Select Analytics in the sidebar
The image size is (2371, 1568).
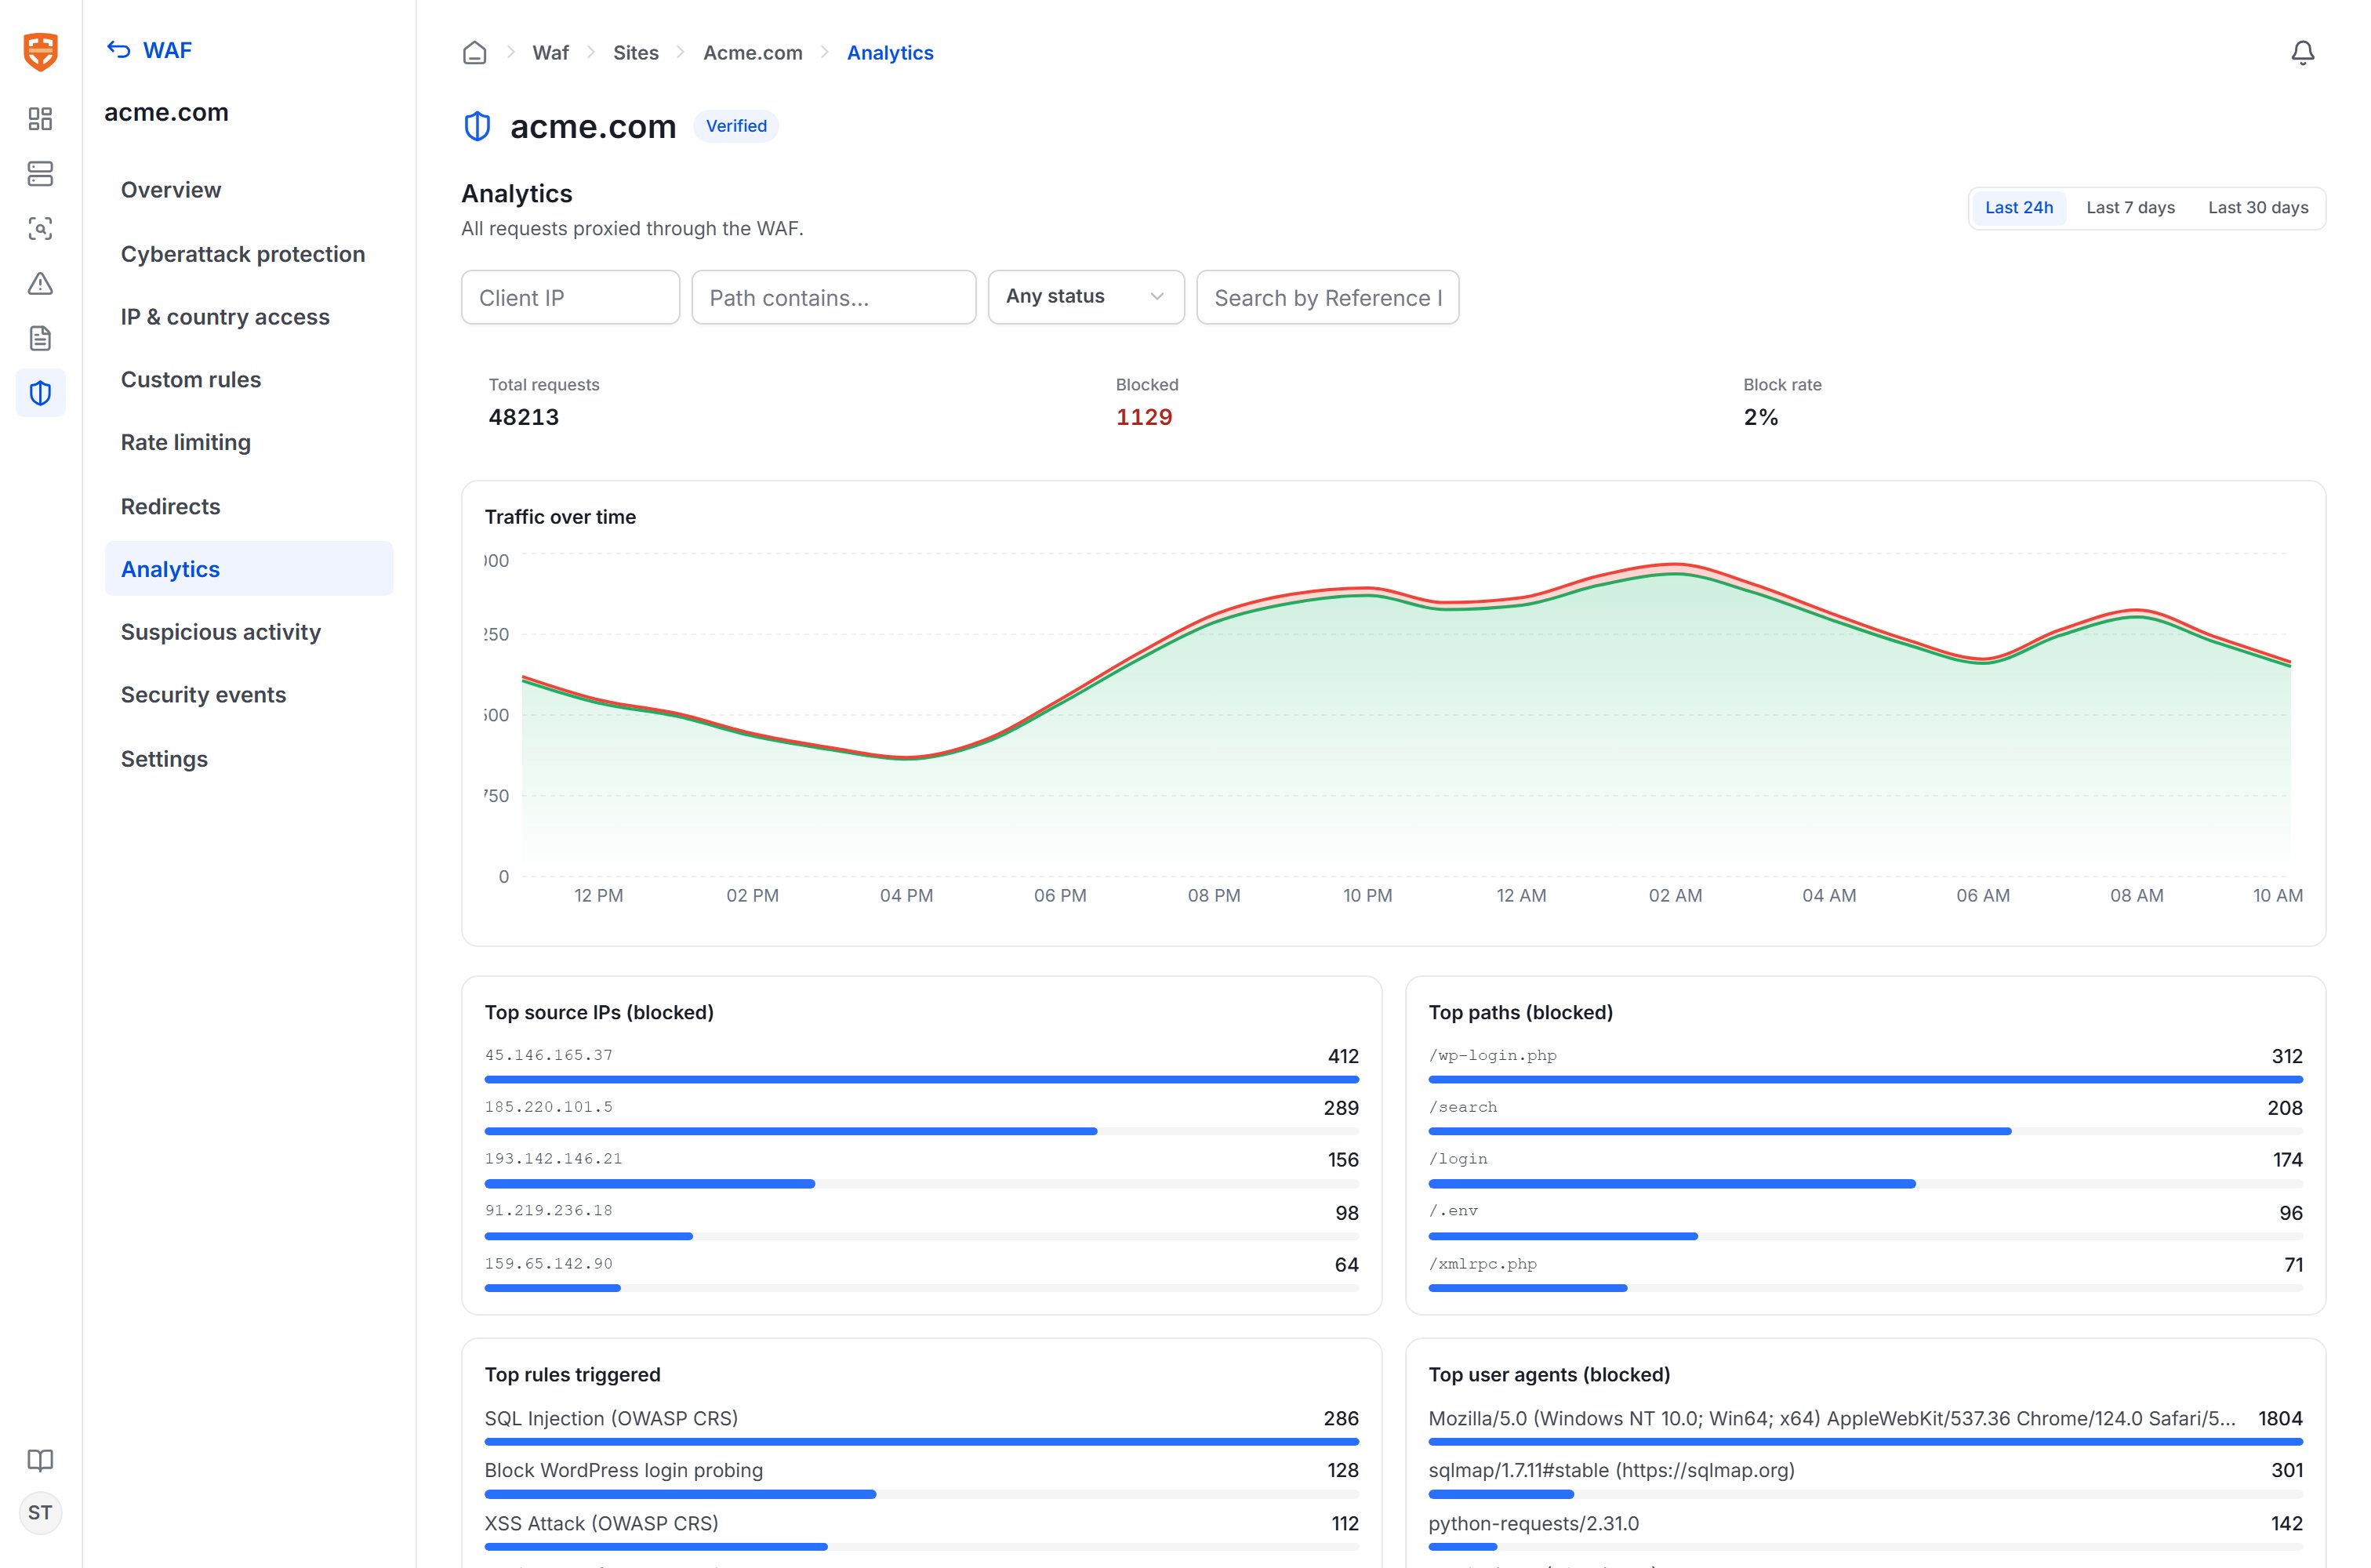click(x=249, y=569)
